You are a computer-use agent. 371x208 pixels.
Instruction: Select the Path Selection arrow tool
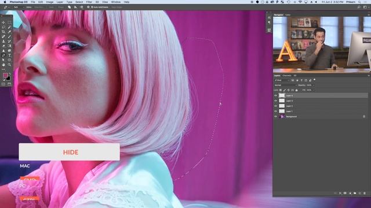[3, 60]
